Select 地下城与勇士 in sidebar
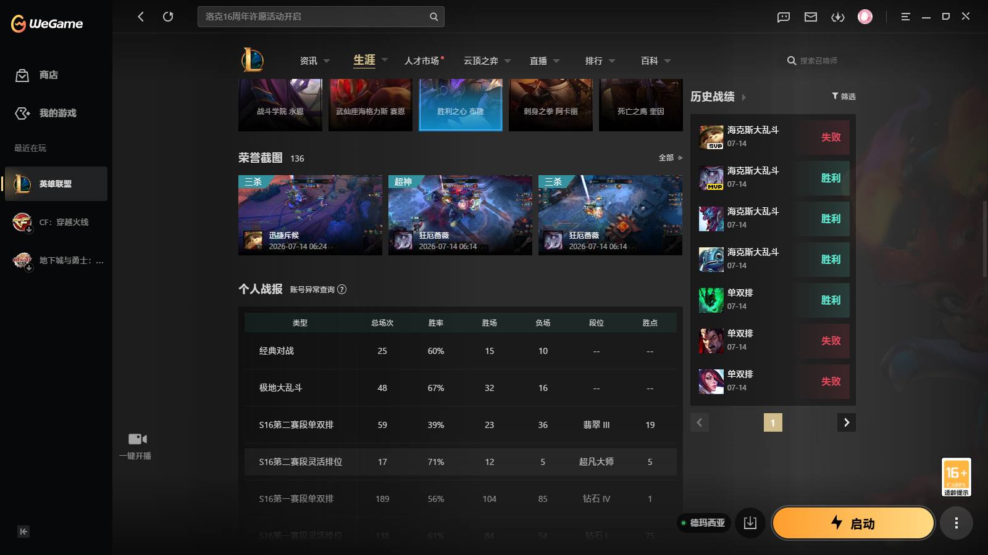This screenshot has height=555, width=988. [x=56, y=260]
